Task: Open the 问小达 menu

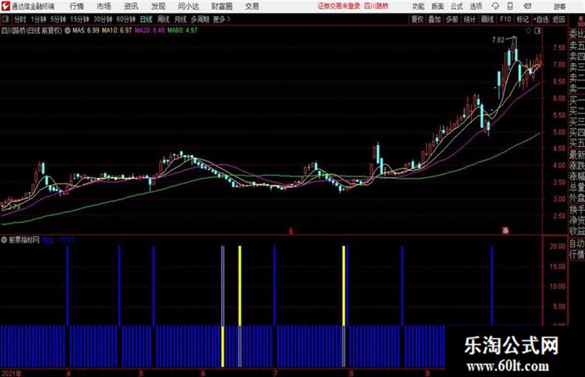Action: pos(188,6)
